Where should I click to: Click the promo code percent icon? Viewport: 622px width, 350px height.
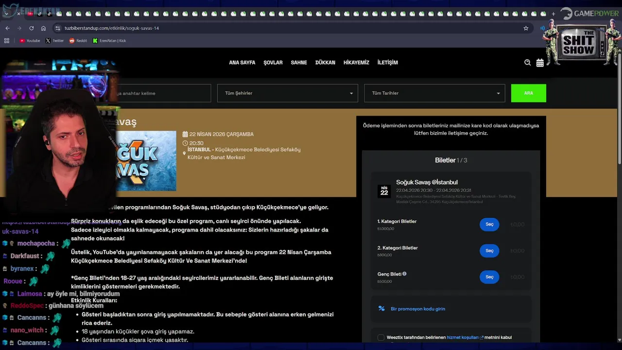pyautogui.click(x=381, y=309)
